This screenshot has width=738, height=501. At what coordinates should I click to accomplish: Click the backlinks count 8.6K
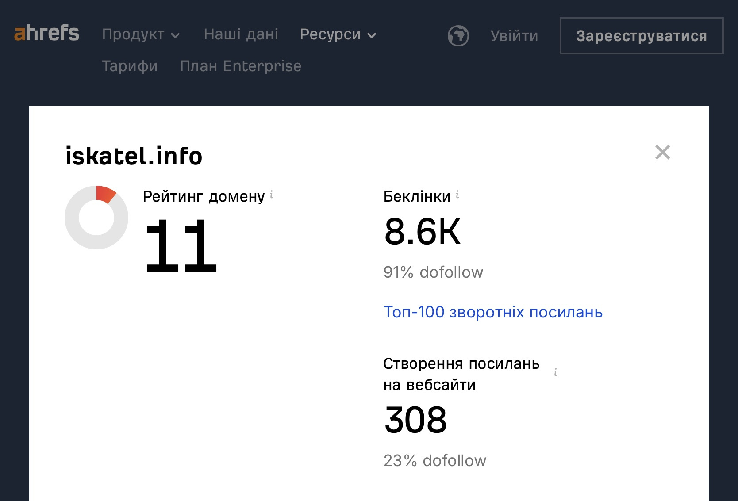(x=423, y=231)
